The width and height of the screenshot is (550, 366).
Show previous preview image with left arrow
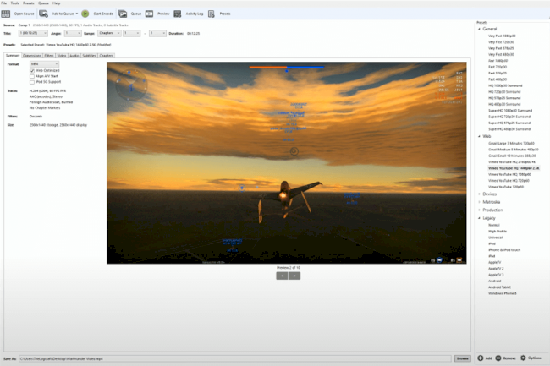tap(282, 276)
